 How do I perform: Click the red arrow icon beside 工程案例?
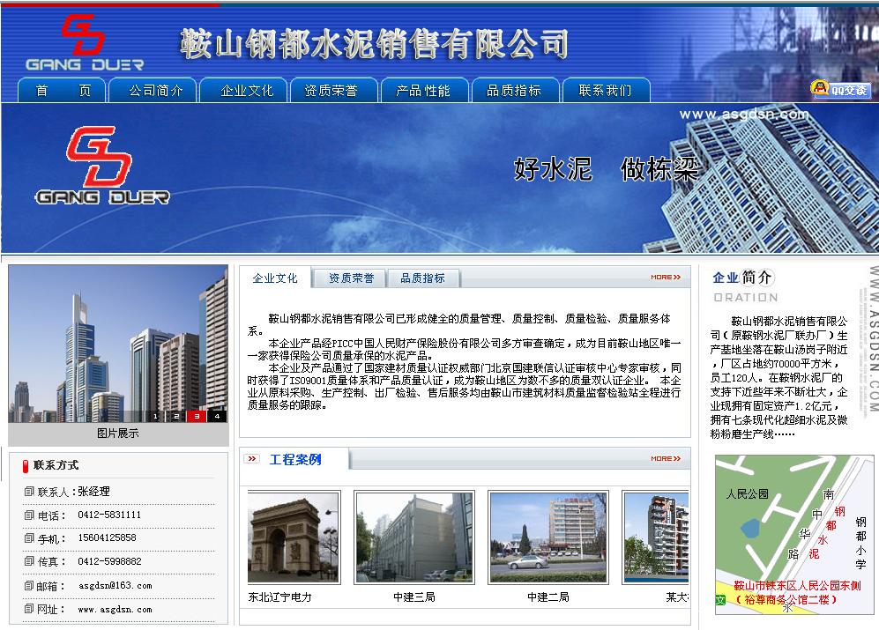click(252, 459)
